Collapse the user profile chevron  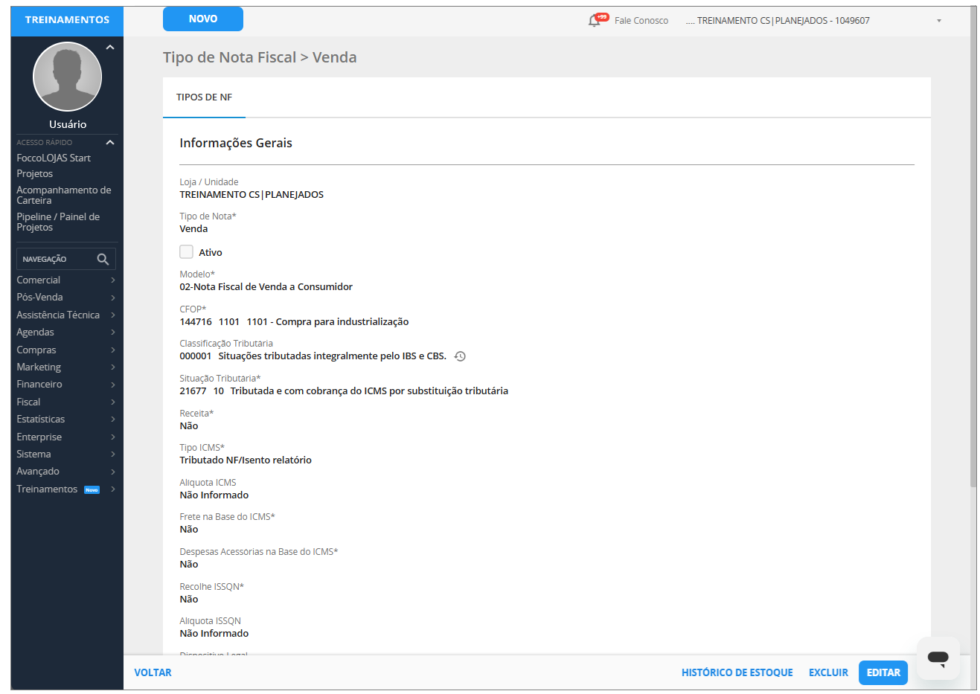(x=110, y=48)
